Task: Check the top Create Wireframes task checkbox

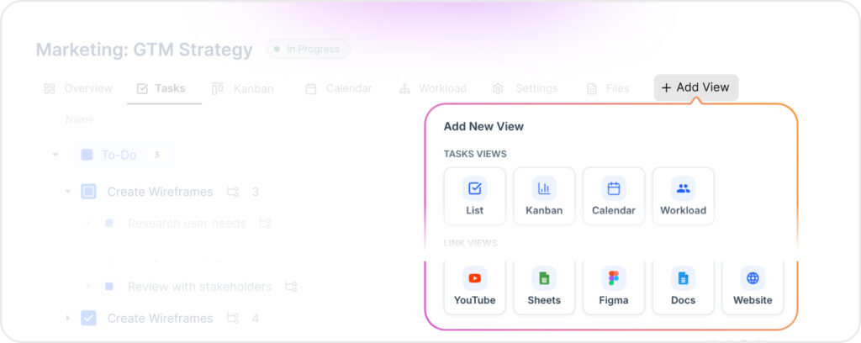Action: 88,192
